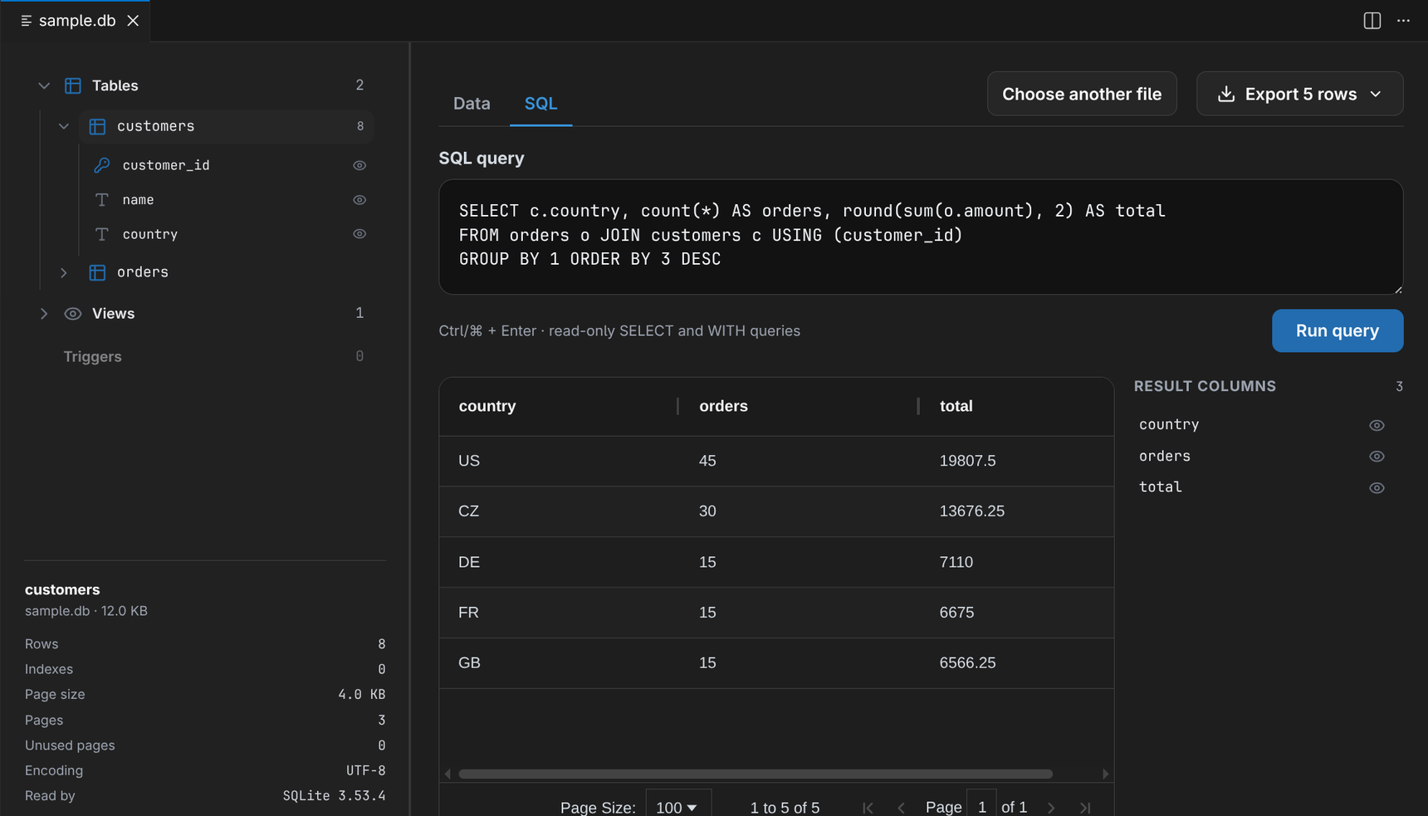Collapse the Tables section
Image resolution: width=1428 pixels, height=816 pixels.
tap(44, 86)
